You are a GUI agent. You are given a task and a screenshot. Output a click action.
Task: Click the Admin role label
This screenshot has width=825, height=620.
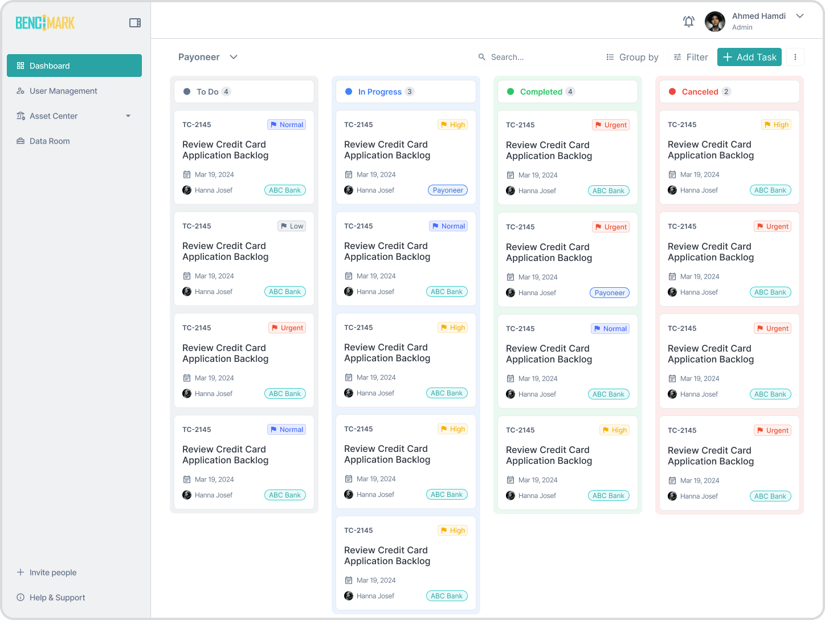click(x=742, y=27)
